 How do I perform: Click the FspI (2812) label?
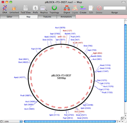[x=68, y=118]
